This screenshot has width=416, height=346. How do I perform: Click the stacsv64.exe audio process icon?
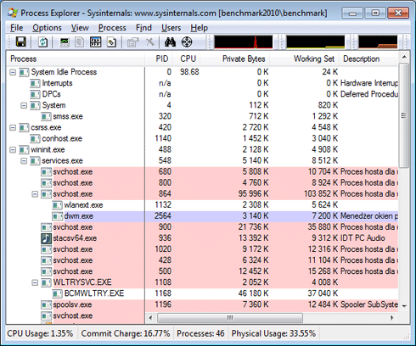pyautogui.click(x=47, y=238)
